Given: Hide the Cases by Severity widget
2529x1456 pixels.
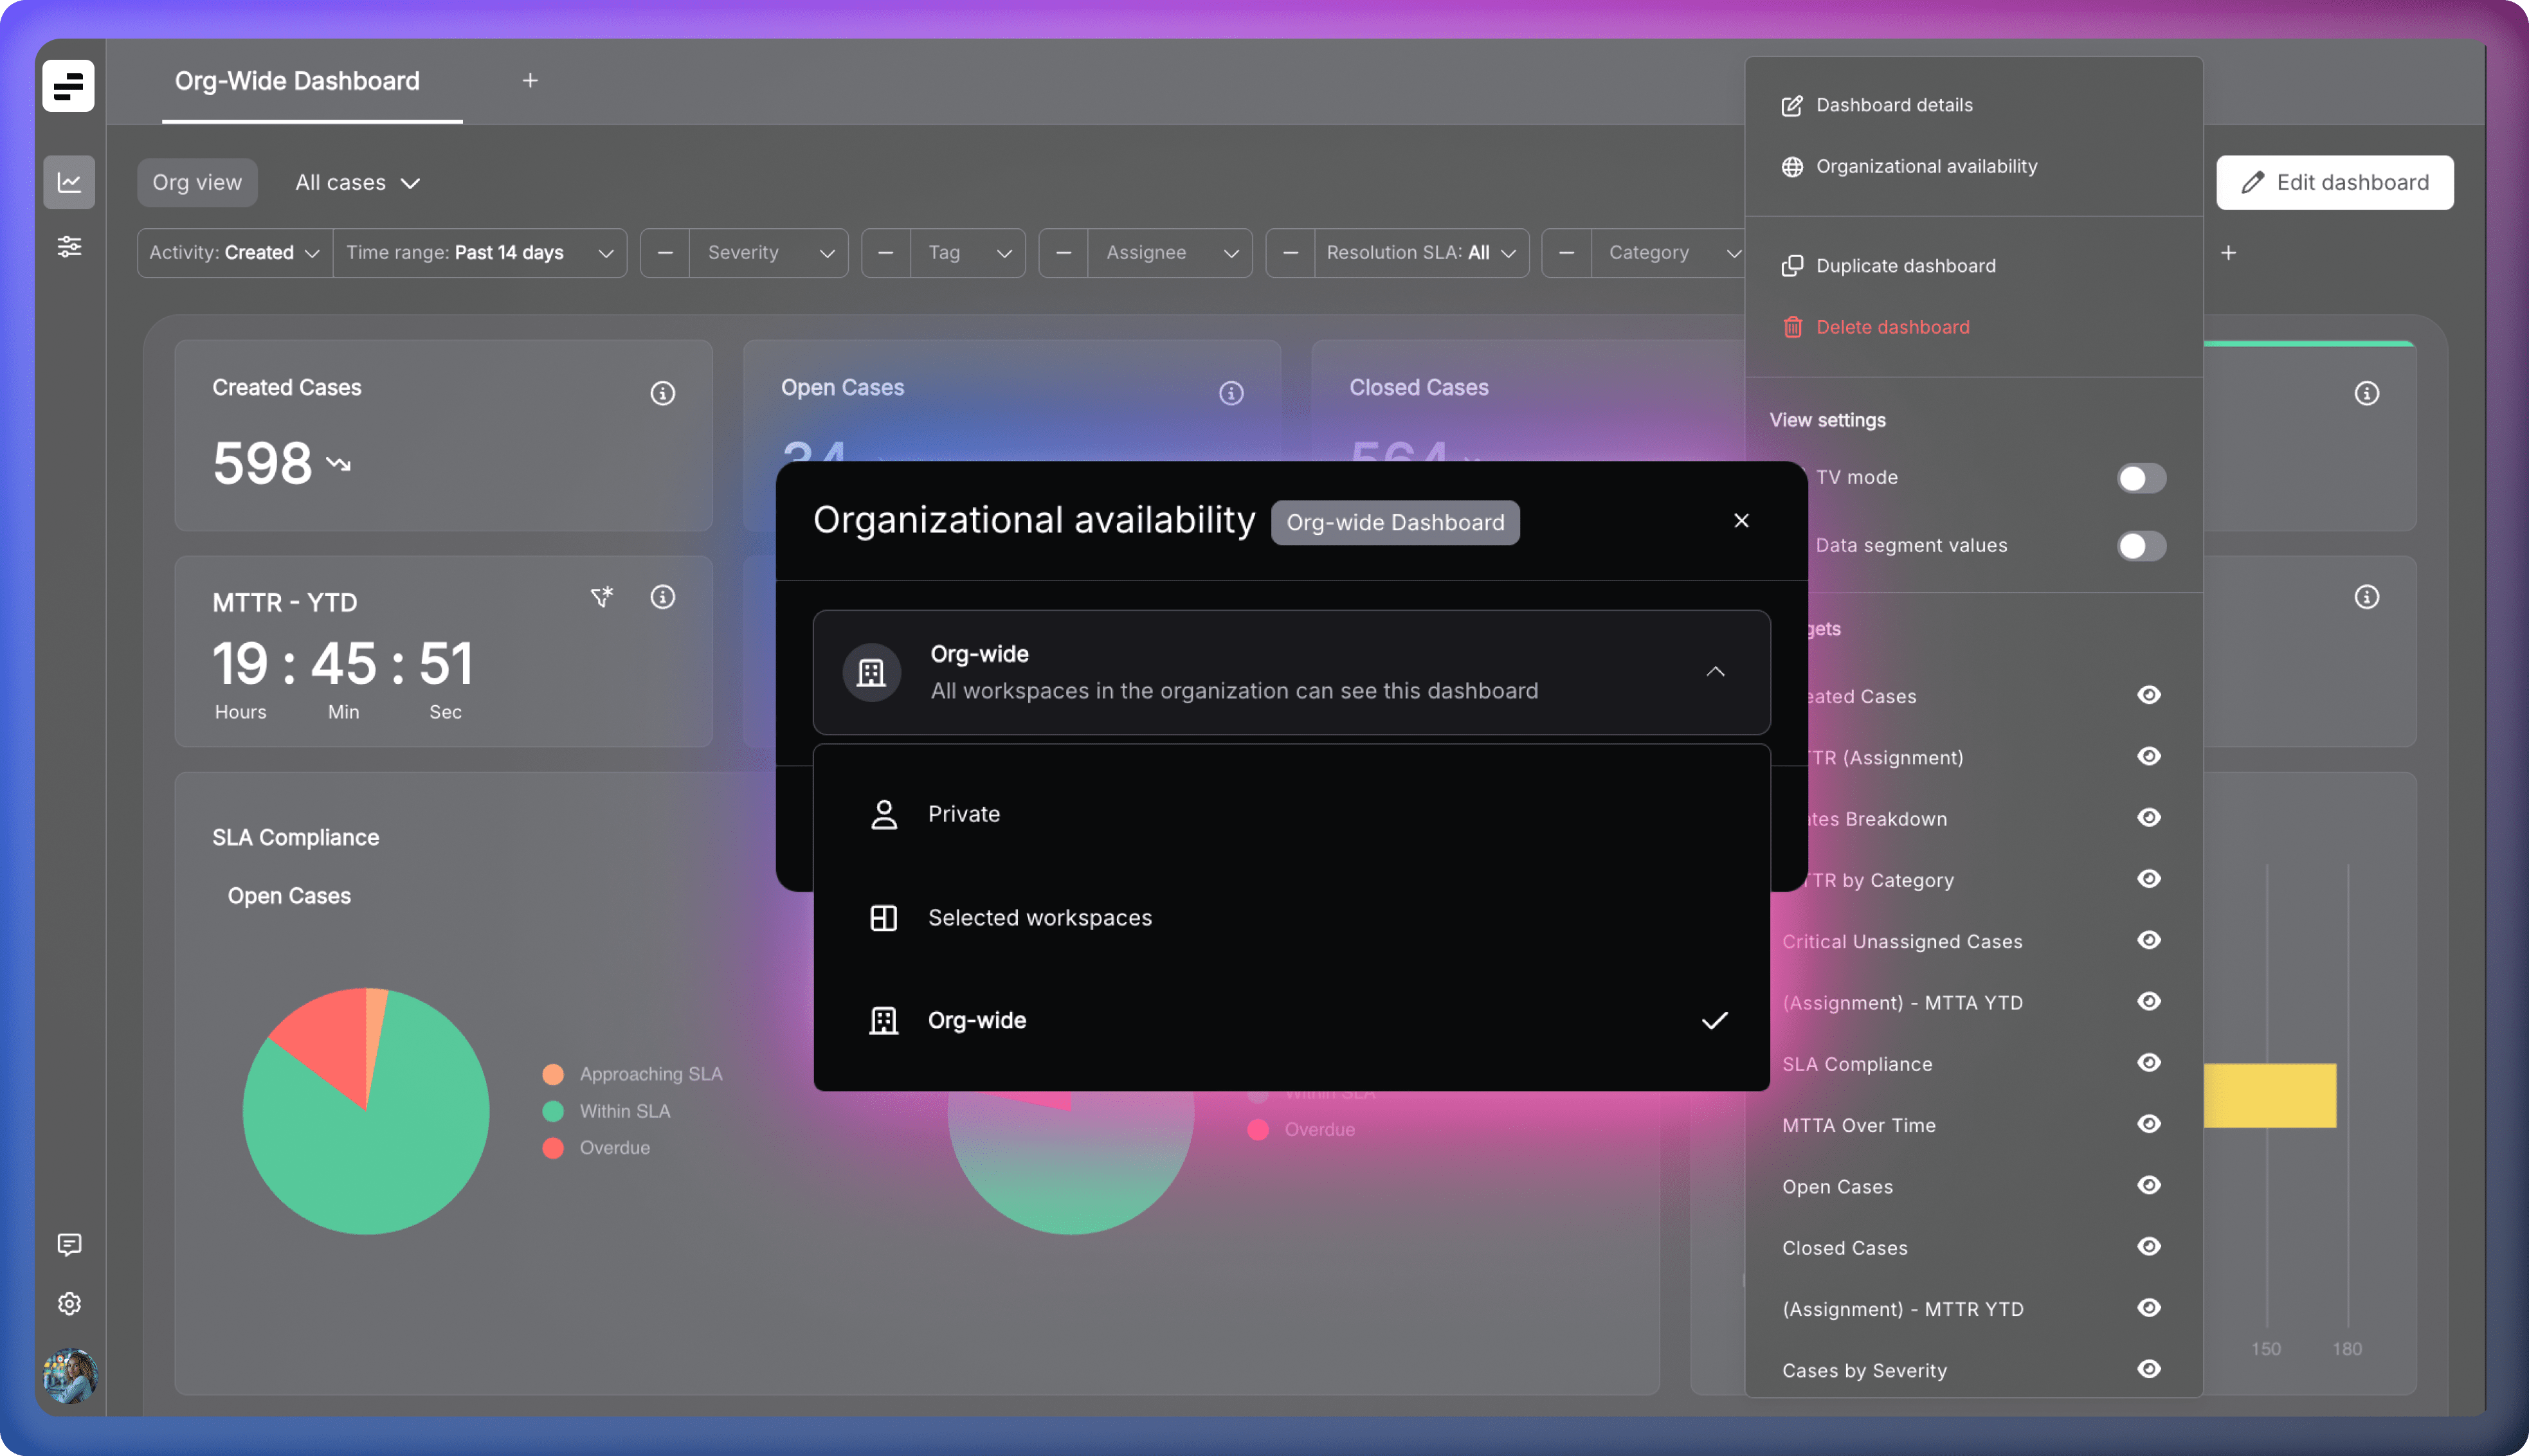Looking at the screenshot, I should click(x=2148, y=1369).
